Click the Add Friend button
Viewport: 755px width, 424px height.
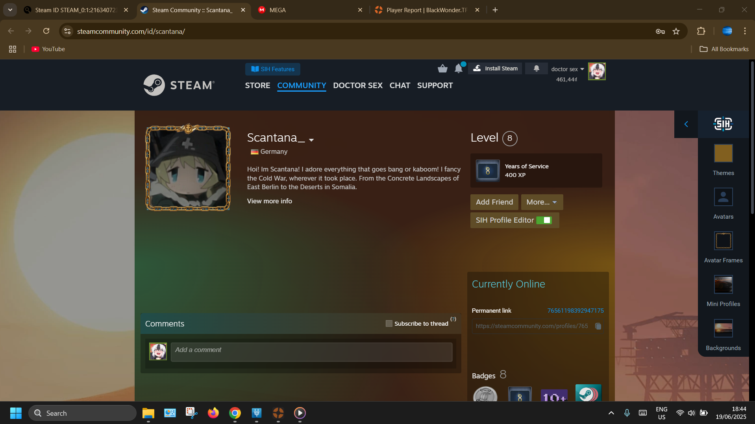coord(494,202)
